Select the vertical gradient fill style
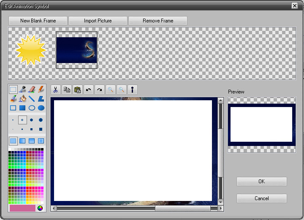This screenshot has width=304, height=220. pyautogui.click(x=32, y=141)
